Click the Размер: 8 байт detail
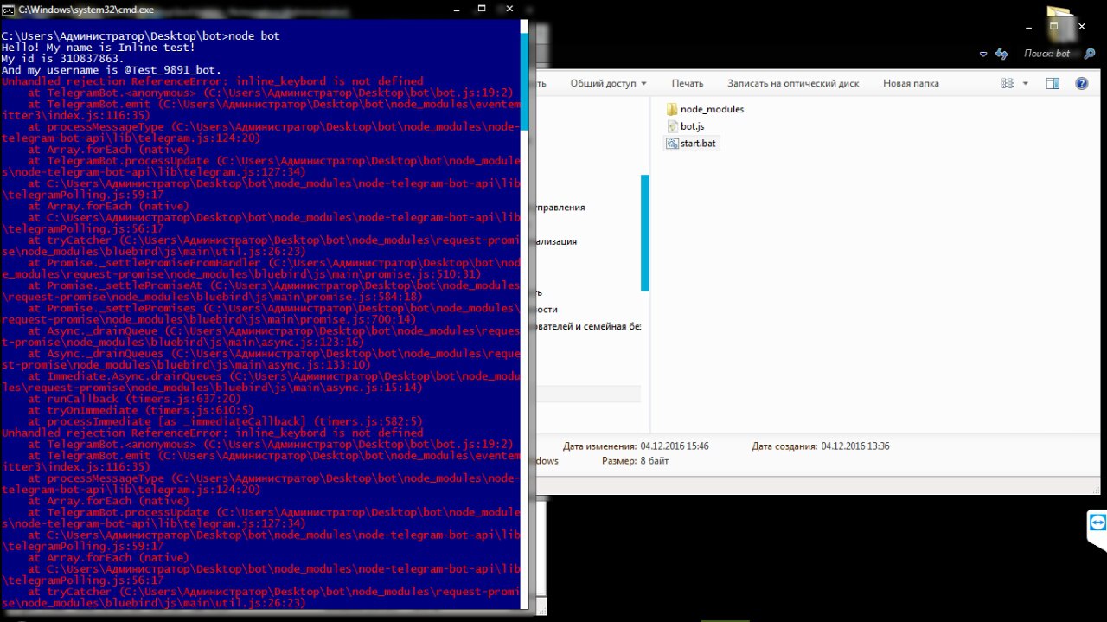The image size is (1107, 622). pyautogui.click(x=635, y=461)
